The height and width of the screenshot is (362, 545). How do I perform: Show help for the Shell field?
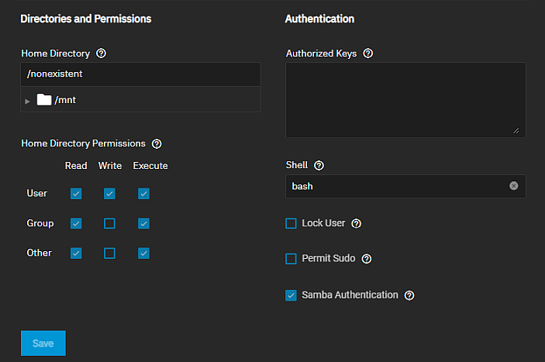(x=319, y=166)
